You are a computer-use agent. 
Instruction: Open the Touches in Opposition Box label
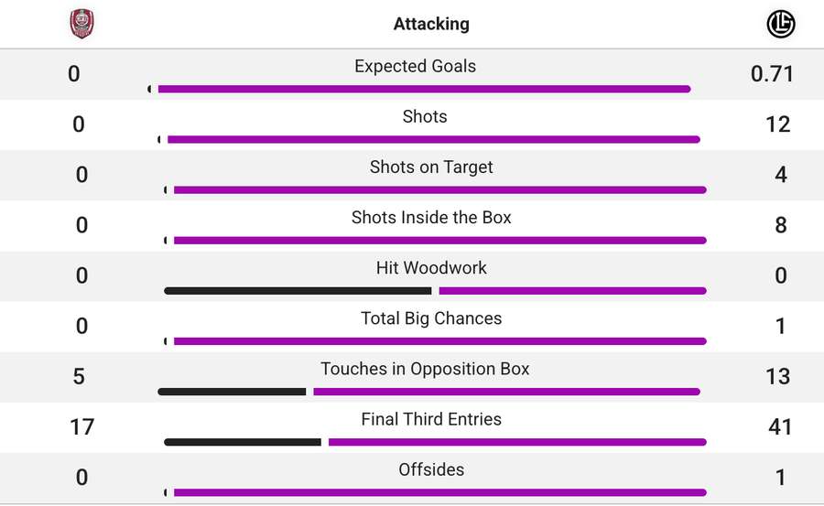pos(425,368)
